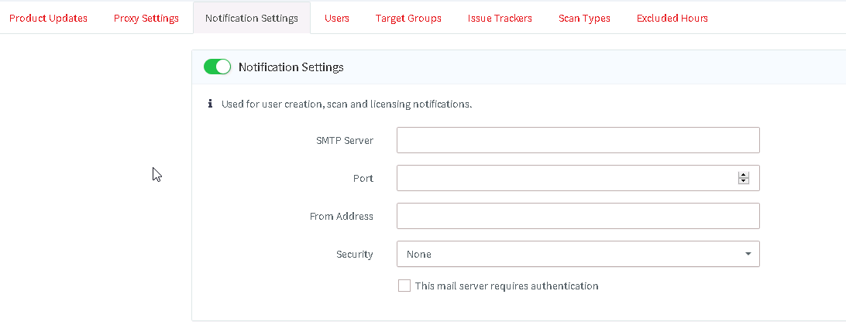Switch to the Proxy Settings tab
846x332 pixels.
(146, 18)
